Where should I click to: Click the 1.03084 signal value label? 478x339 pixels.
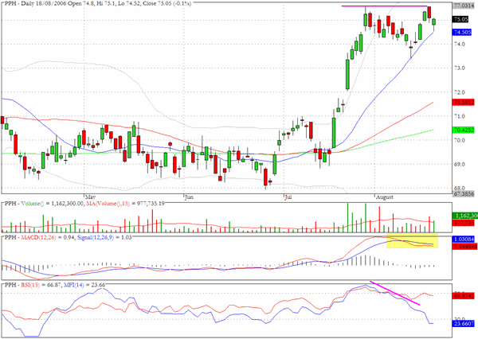tap(464, 240)
